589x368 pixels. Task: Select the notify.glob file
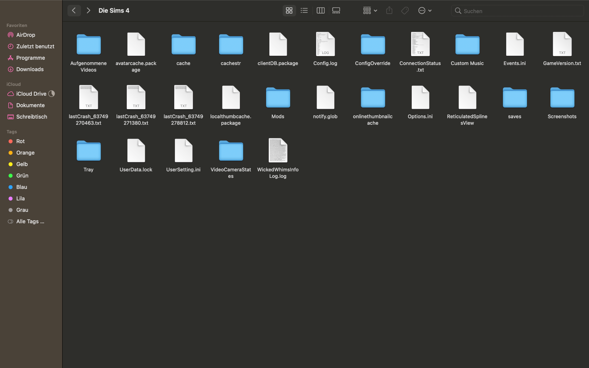click(325, 98)
